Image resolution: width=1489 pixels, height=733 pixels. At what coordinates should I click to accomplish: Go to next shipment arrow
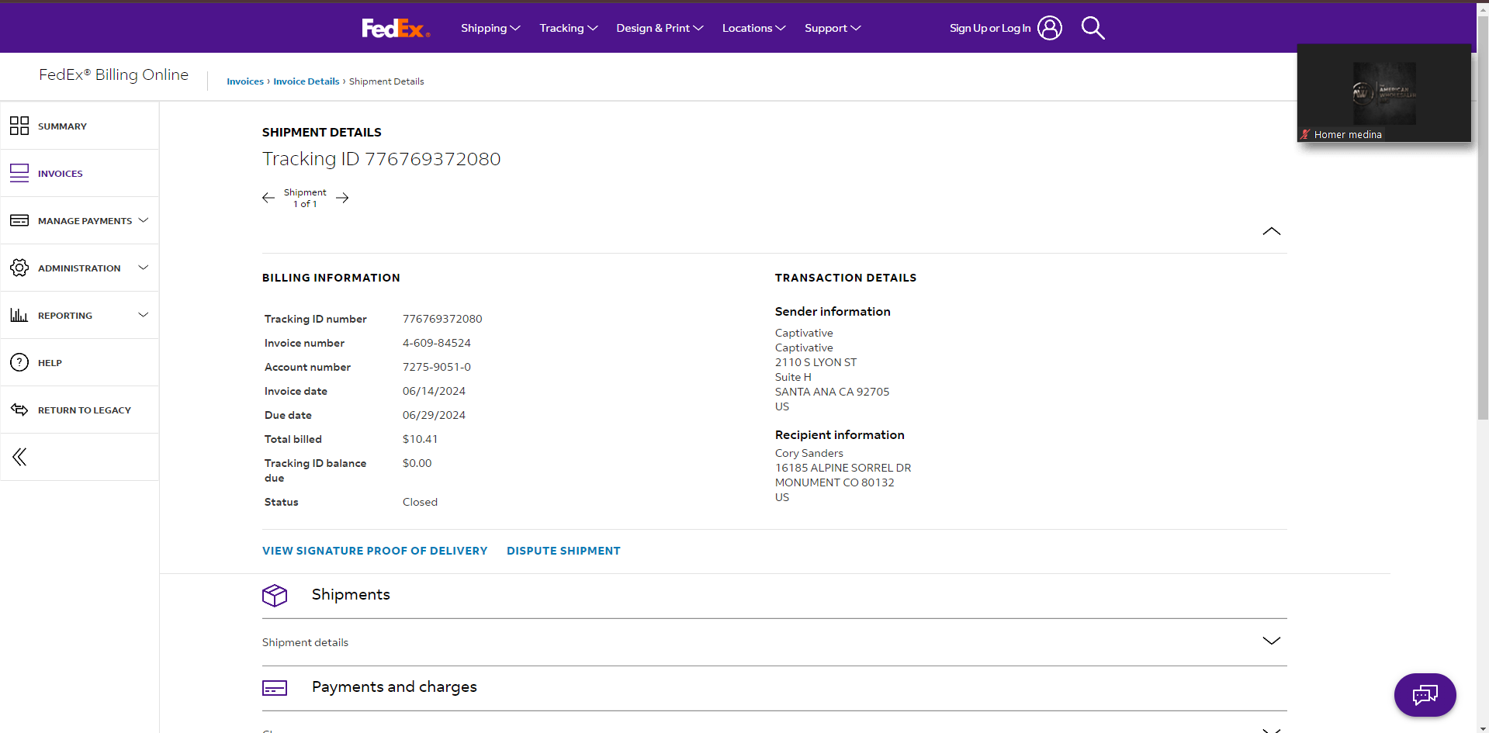[x=342, y=198]
